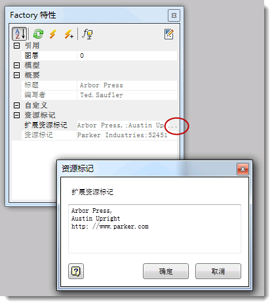
Task: Click the 取消 button
Action: (218, 271)
